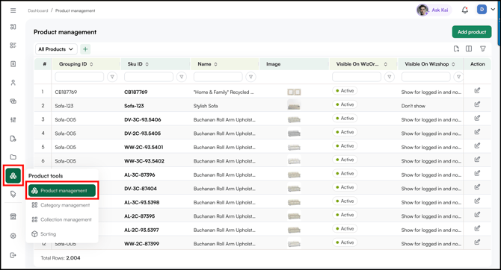Screen dimensions: 501x270
Task: Sort by Sku ID column arrows
Action: (147, 64)
